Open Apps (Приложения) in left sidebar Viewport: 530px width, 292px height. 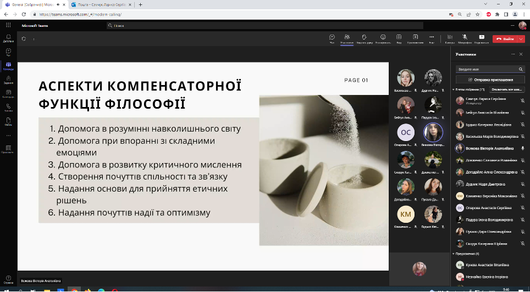pyautogui.click(x=8, y=149)
